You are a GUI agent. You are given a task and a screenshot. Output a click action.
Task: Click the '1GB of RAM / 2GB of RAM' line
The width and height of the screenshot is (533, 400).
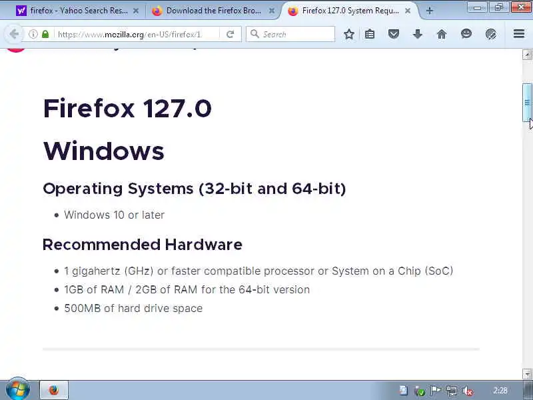point(187,289)
